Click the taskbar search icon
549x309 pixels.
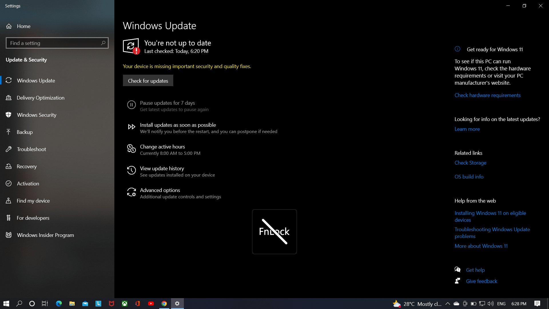click(x=19, y=304)
